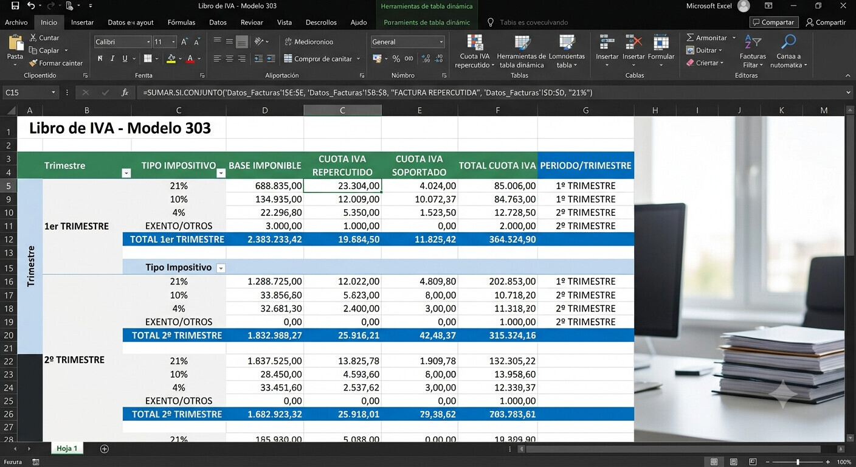The height and width of the screenshot is (467, 856).
Task: Open the Archivo menu tab
Action: pos(16,22)
